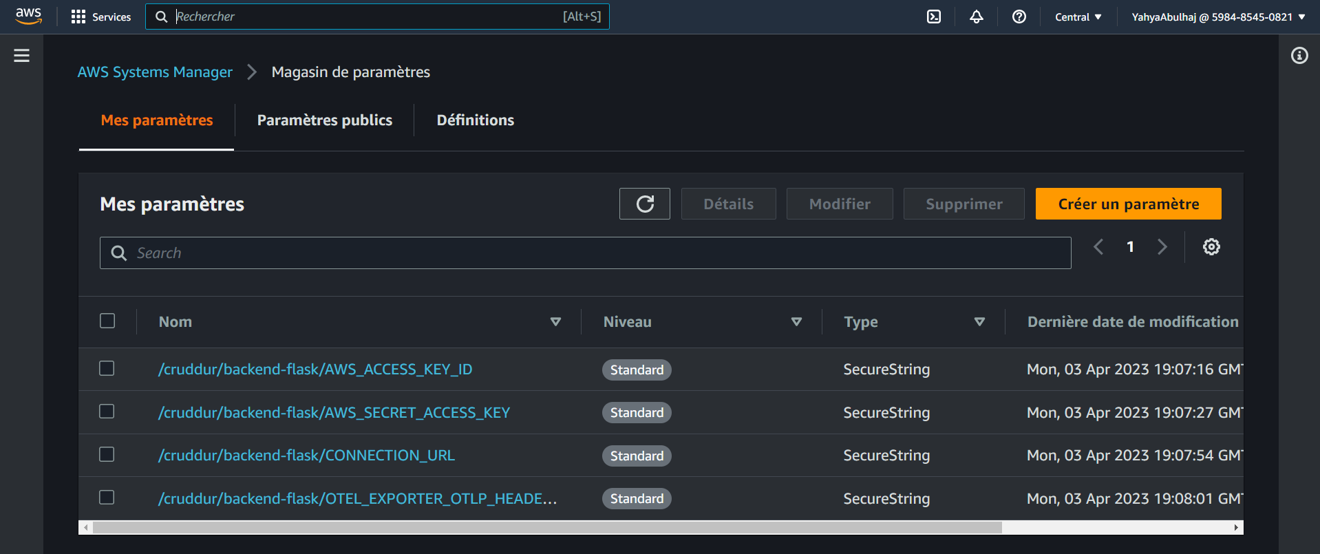This screenshot has width=1320, height=554.
Task: Switch to Paramètres publics tab
Action: (325, 120)
